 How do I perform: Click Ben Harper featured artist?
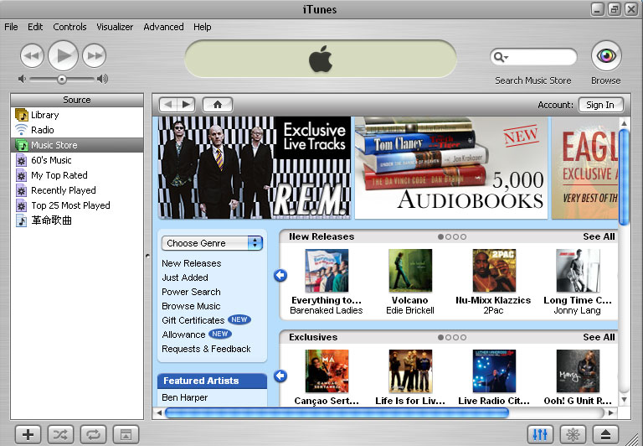184,397
